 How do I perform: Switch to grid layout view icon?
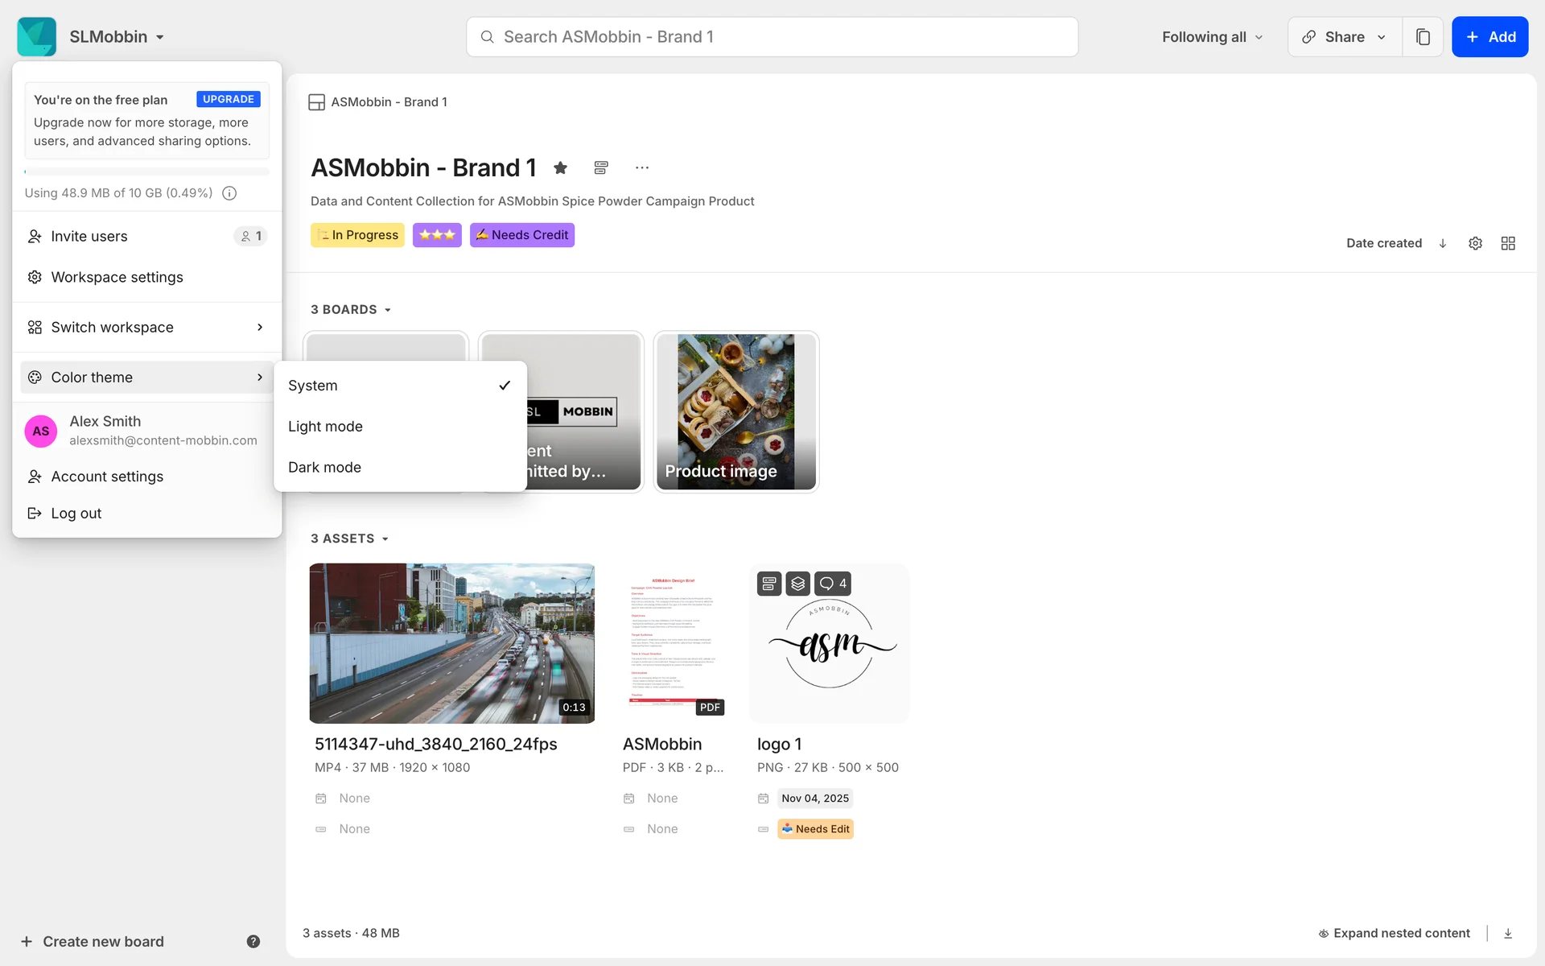1508,243
